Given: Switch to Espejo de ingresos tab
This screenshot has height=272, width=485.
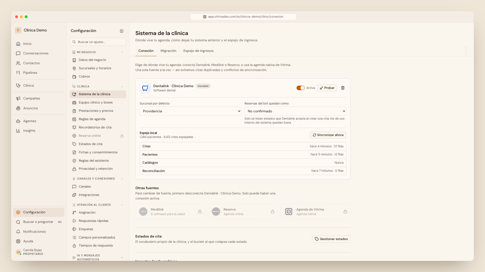Looking at the screenshot, I should (x=199, y=51).
